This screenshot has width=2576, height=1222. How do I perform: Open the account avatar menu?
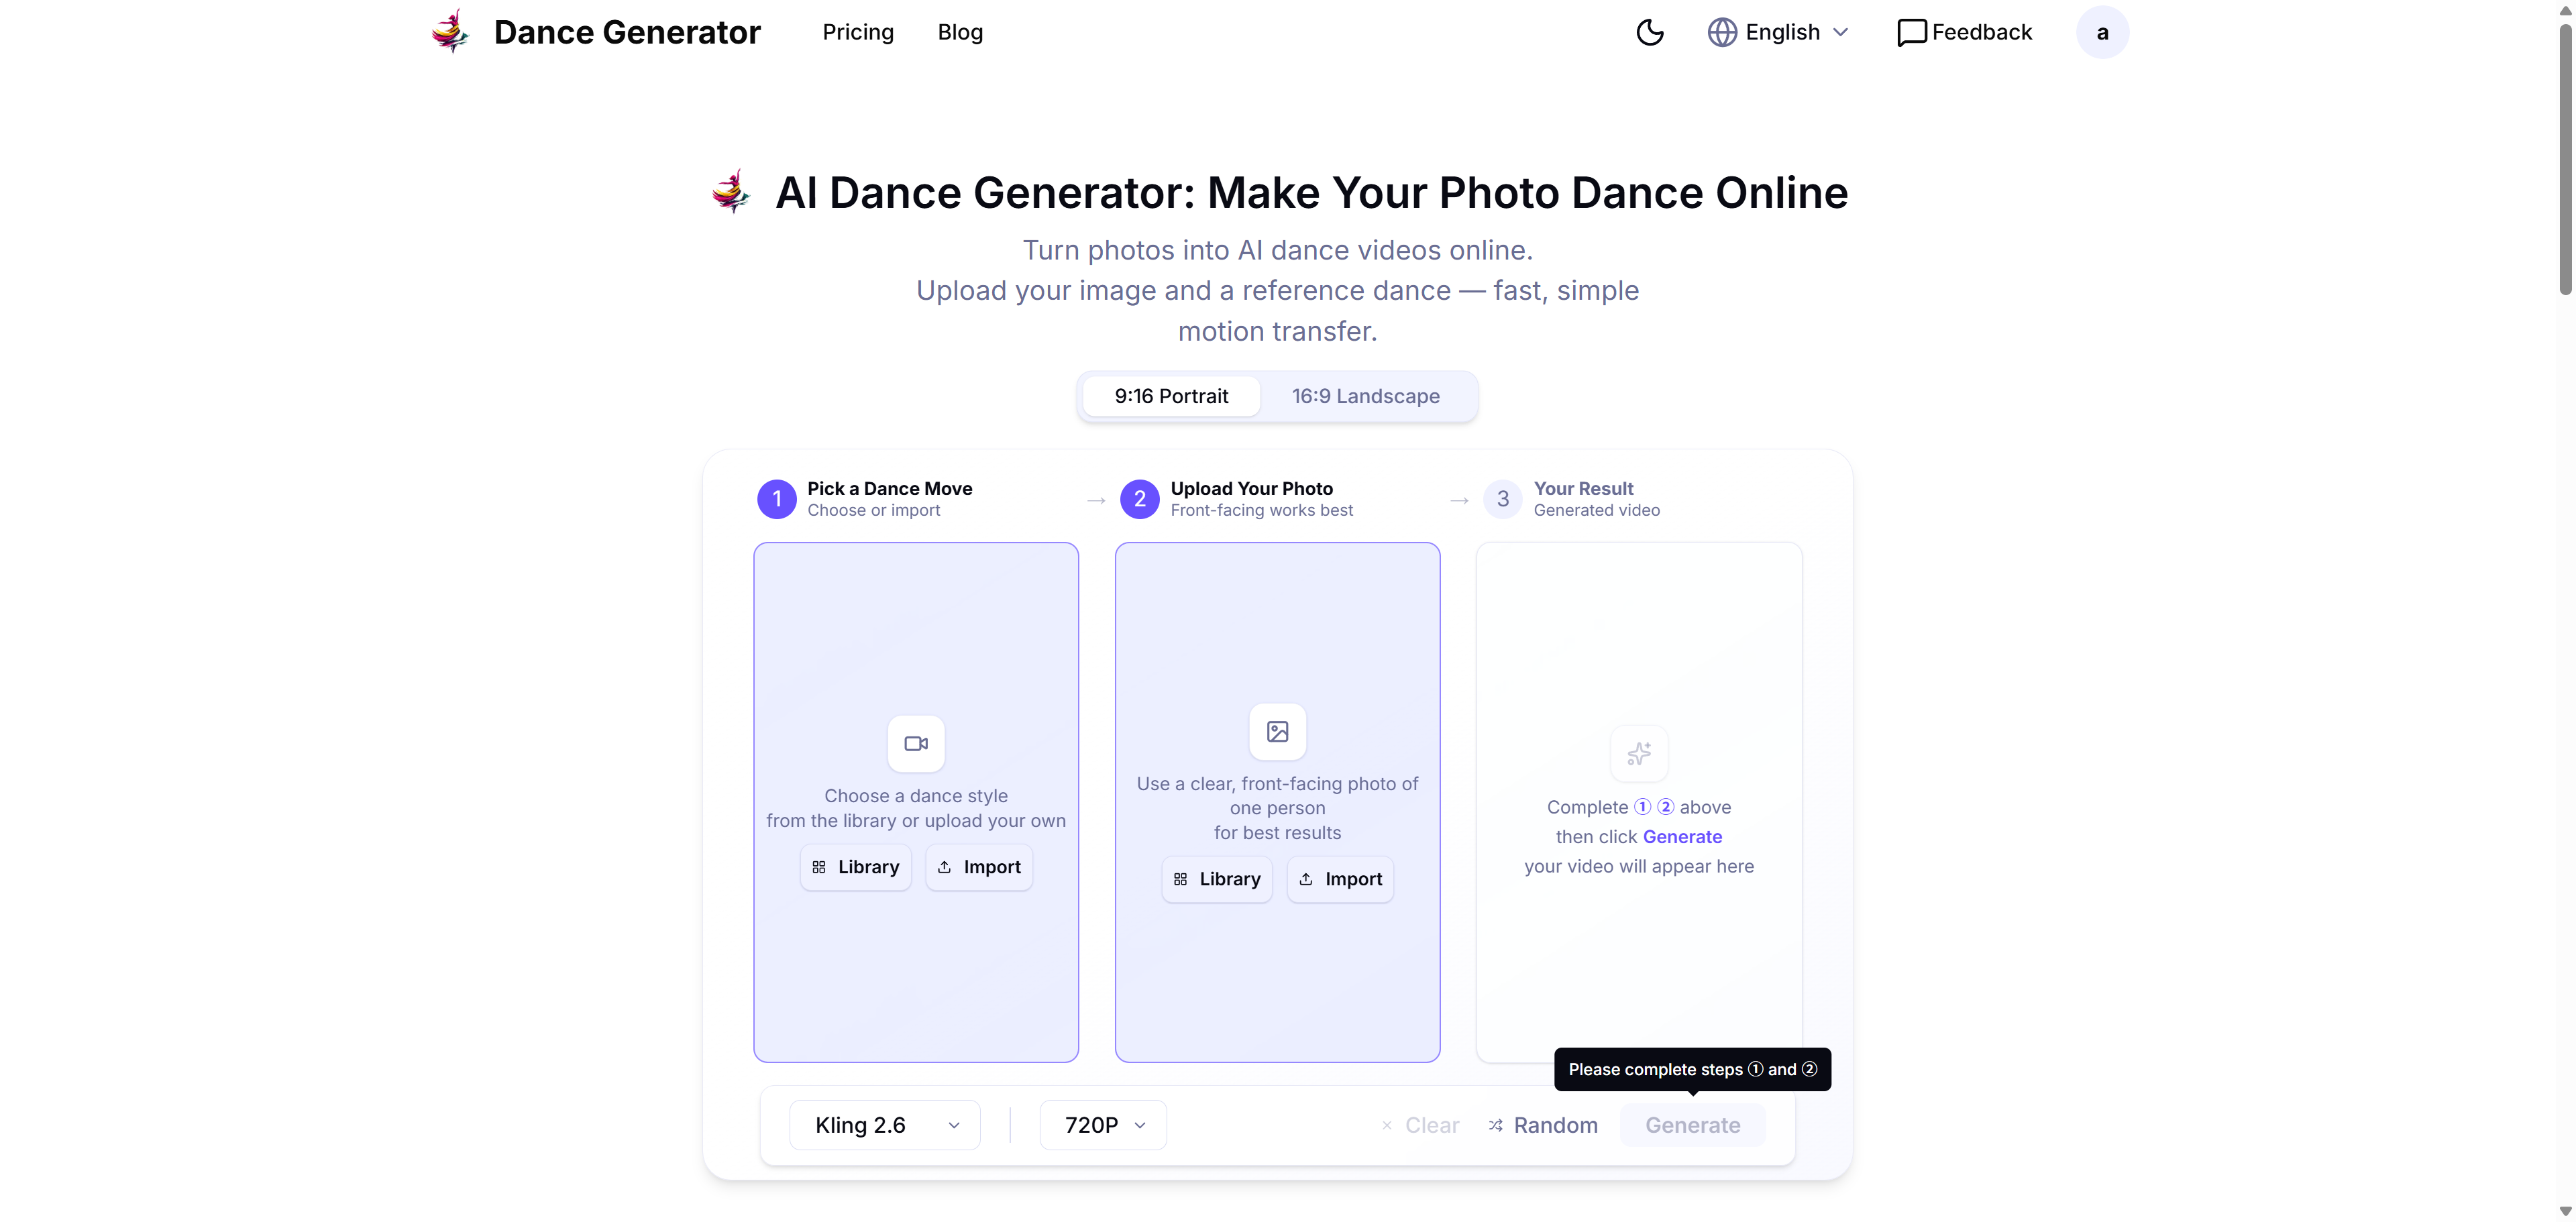click(2102, 31)
